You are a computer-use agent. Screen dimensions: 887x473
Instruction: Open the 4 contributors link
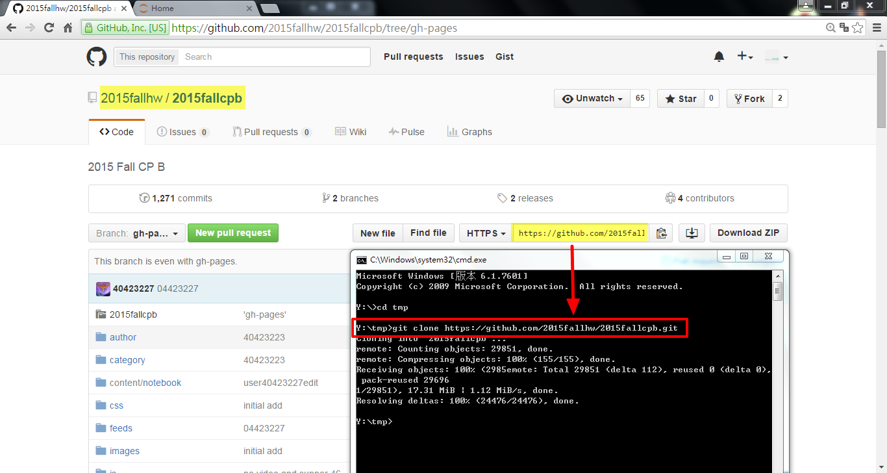click(x=700, y=198)
